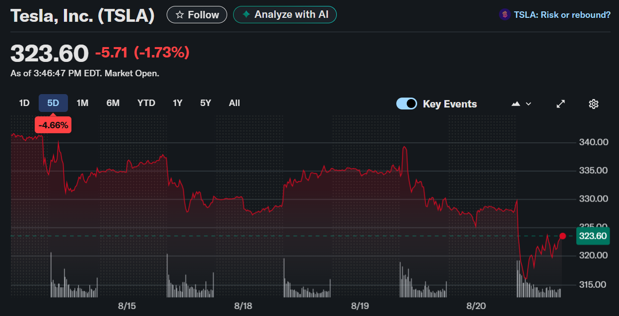619x316 pixels.
Task: Click the 'As of 3:46:47 PM EDT' timestamp
Action: [x=85, y=73]
